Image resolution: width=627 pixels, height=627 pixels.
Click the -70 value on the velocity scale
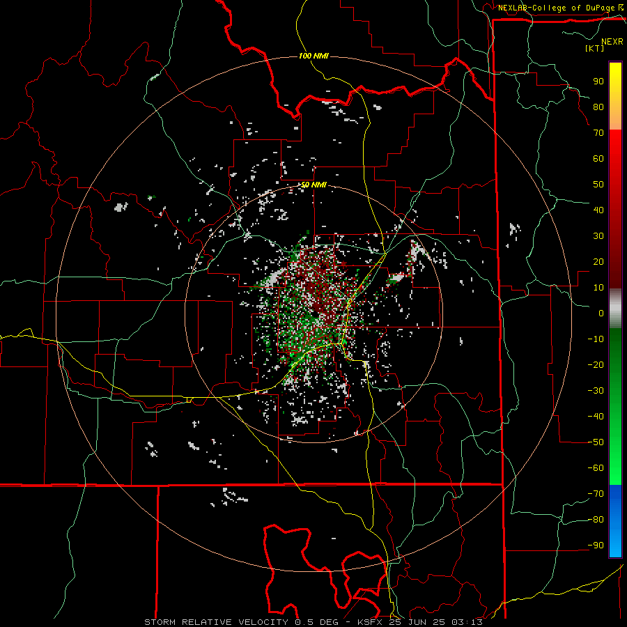pyautogui.click(x=596, y=494)
